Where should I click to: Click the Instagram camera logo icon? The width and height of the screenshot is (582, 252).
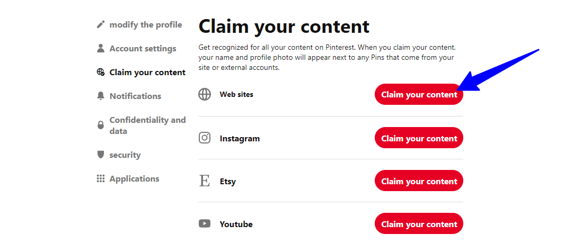tap(205, 138)
